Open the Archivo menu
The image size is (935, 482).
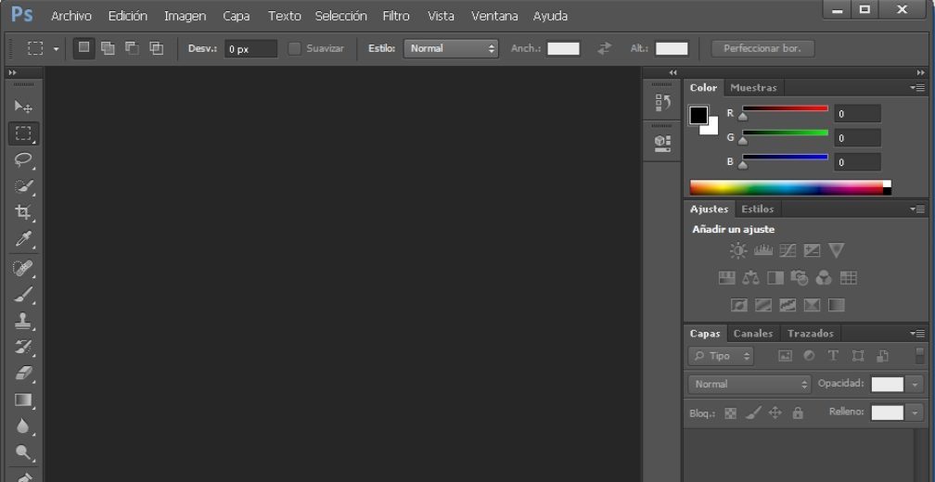(x=71, y=16)
